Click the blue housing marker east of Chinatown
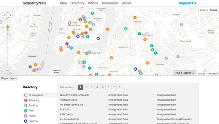 tap(98, 39)
